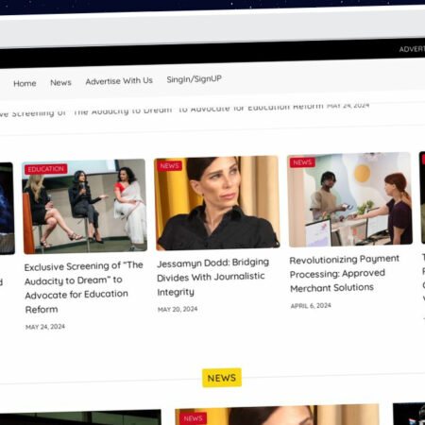Viewport: 425px width, 425px height.
Task: Click the APRIL 6, 2024 article date
Action: (311, 306)
